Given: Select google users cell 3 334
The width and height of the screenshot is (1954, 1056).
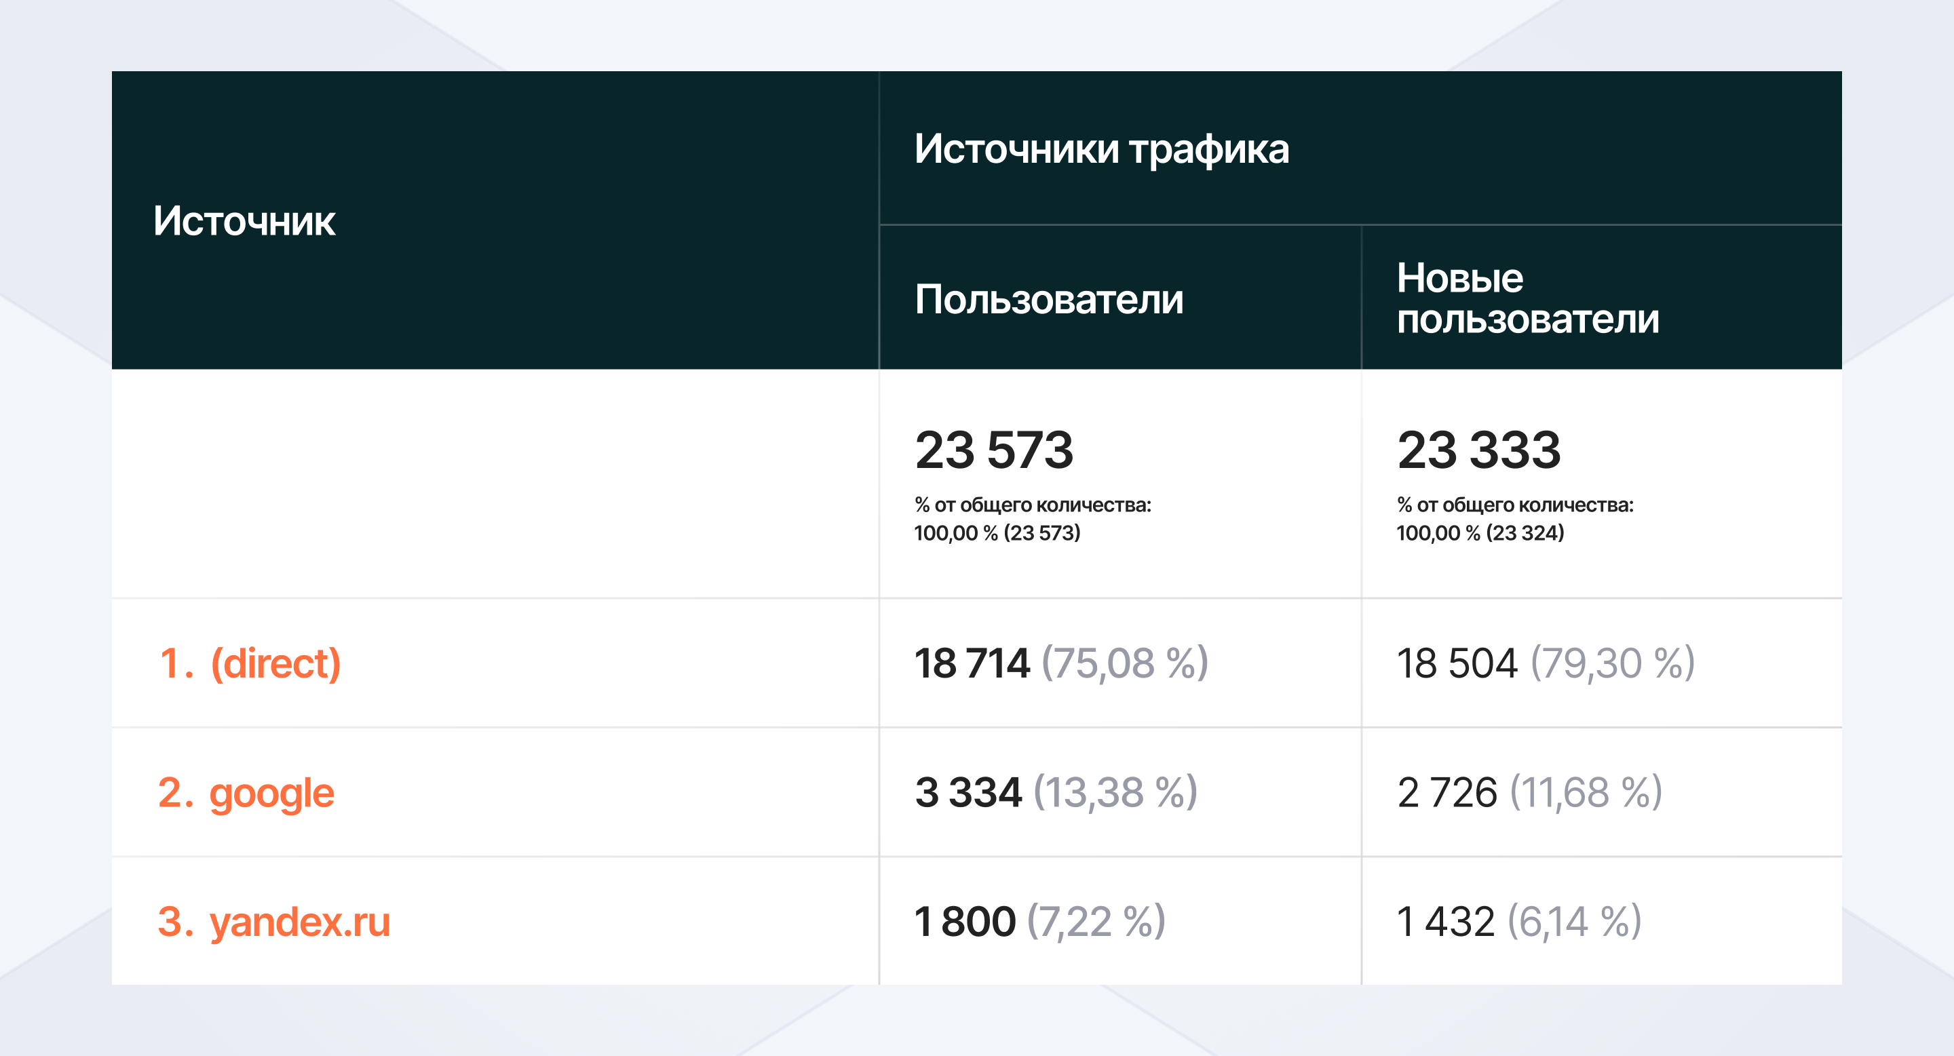Looking at the screenshot, I should point(968,793).
